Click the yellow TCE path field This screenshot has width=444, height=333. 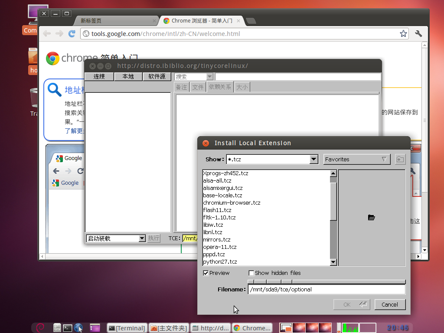tap(190, 238)
